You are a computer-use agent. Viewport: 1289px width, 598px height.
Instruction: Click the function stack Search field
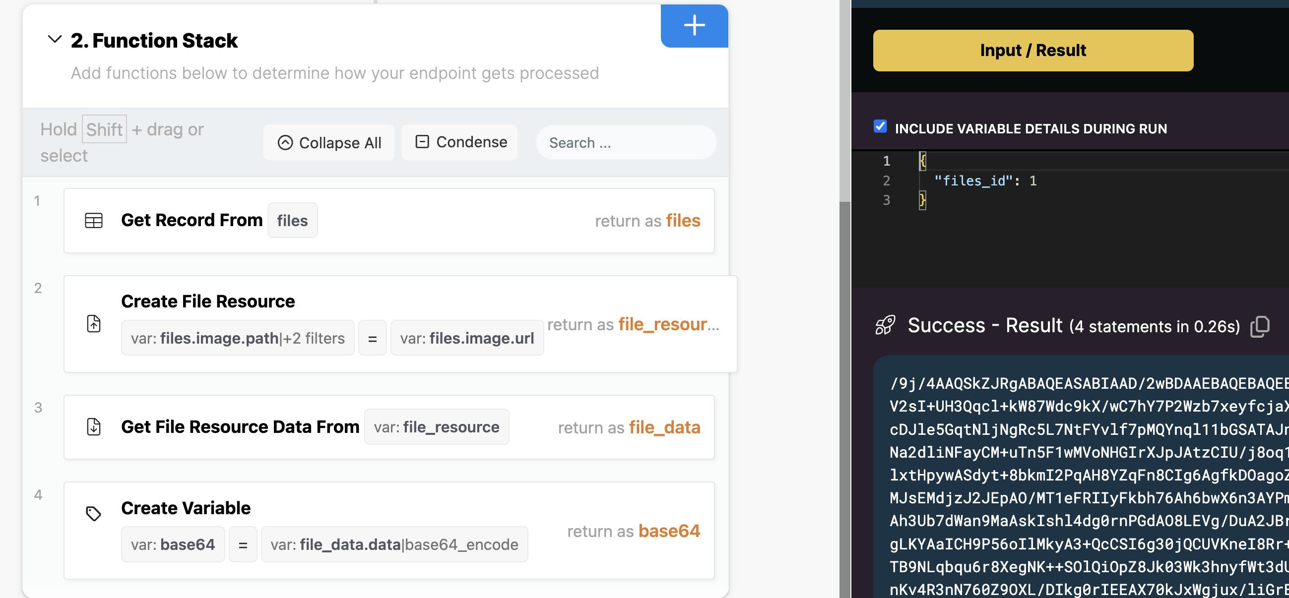pyautogui.click(x=626, y=143)
